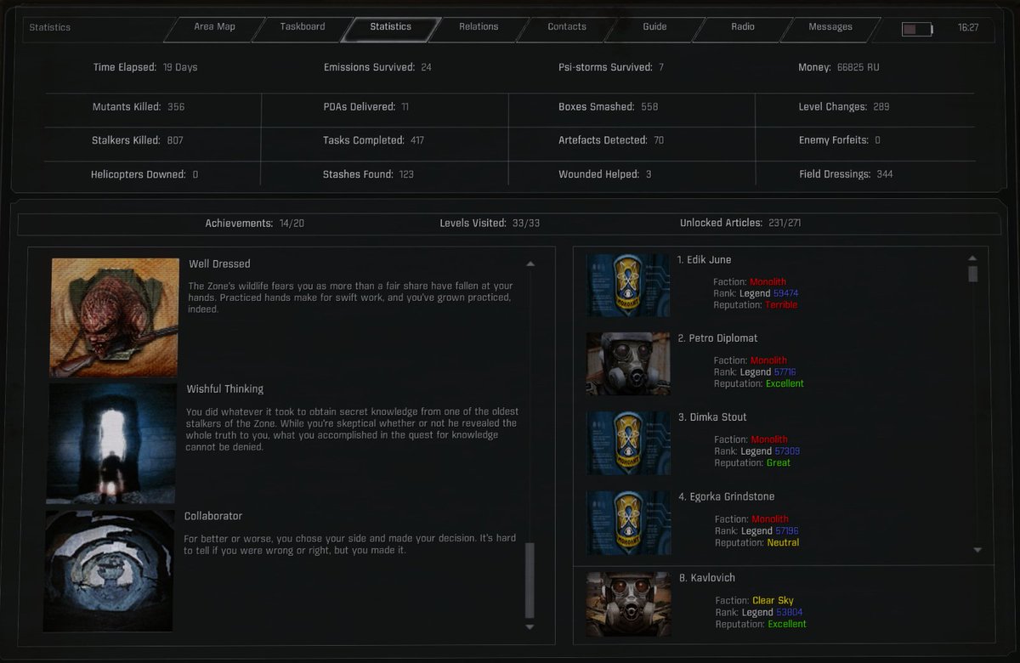The height and width of the screenshot is (663, 1020).
Task: Click the 'Mutants Killed' statistic
Action: tap(139, 107)
